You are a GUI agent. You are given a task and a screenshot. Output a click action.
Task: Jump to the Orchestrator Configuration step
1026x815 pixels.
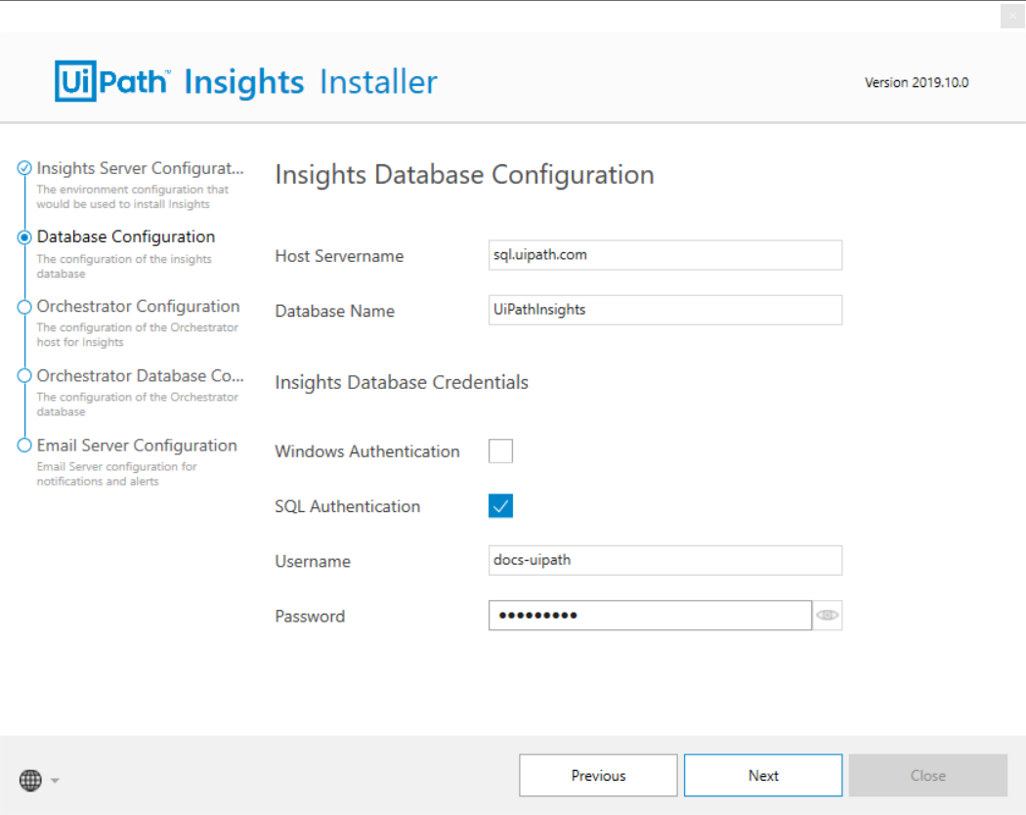[x=138, y=307]
